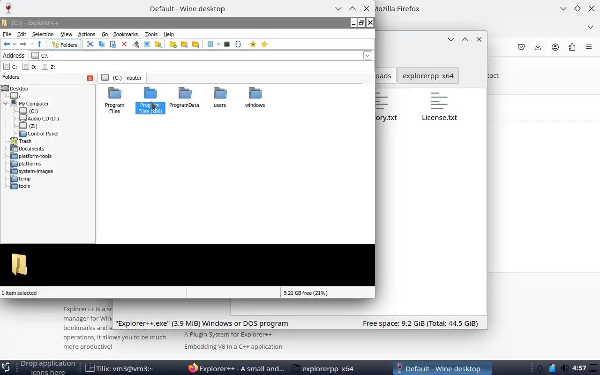Click the red X Delete icon

click(124, 44)
